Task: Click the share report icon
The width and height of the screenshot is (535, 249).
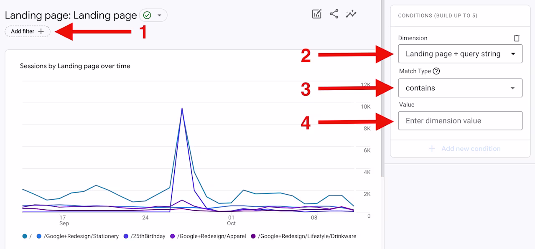Action: pyautogui.click(x=334, y=14)
